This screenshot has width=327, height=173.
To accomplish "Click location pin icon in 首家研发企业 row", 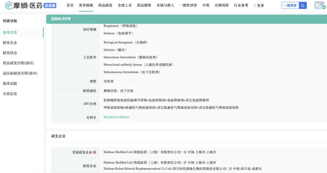I will pyautogui.click(x=185, y=152).
